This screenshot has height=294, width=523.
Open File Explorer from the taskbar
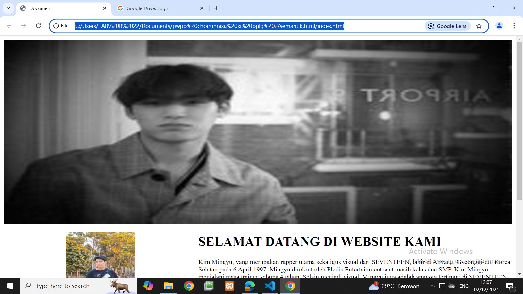168,286
